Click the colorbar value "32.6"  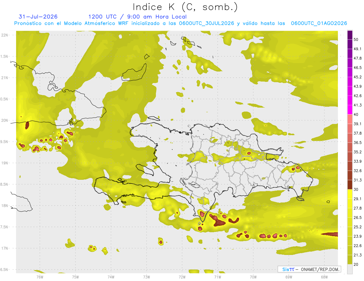tap(358, 171)
